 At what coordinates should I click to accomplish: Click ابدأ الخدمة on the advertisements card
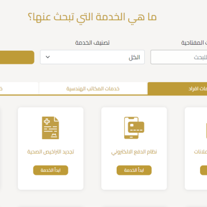[x=204, y=170]
